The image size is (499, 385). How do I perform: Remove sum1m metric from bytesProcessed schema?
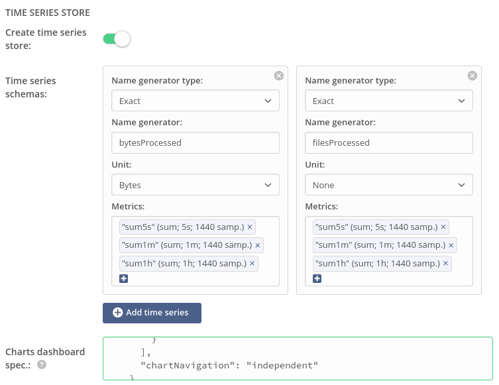point(258,245)
